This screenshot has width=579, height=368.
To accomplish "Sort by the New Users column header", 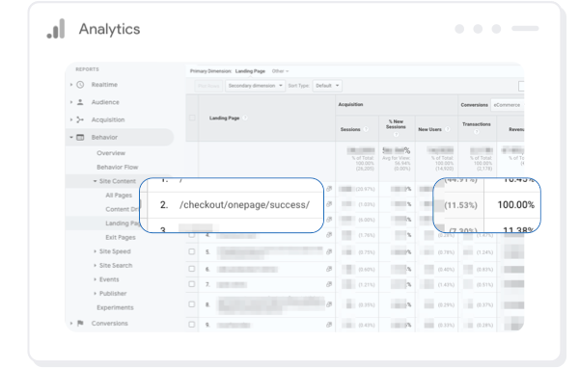I will click(429, 129).
